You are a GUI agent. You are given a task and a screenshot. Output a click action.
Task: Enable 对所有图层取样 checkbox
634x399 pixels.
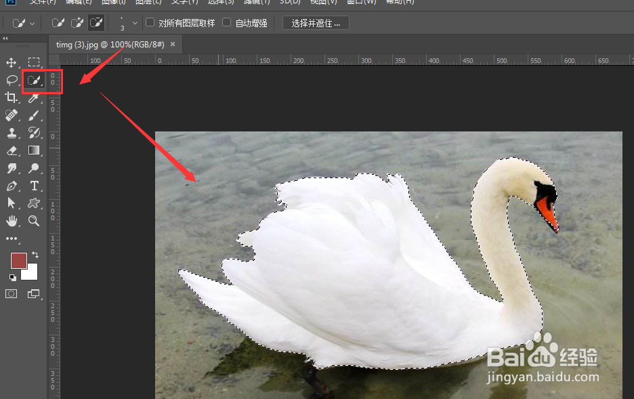click(150, 22)
